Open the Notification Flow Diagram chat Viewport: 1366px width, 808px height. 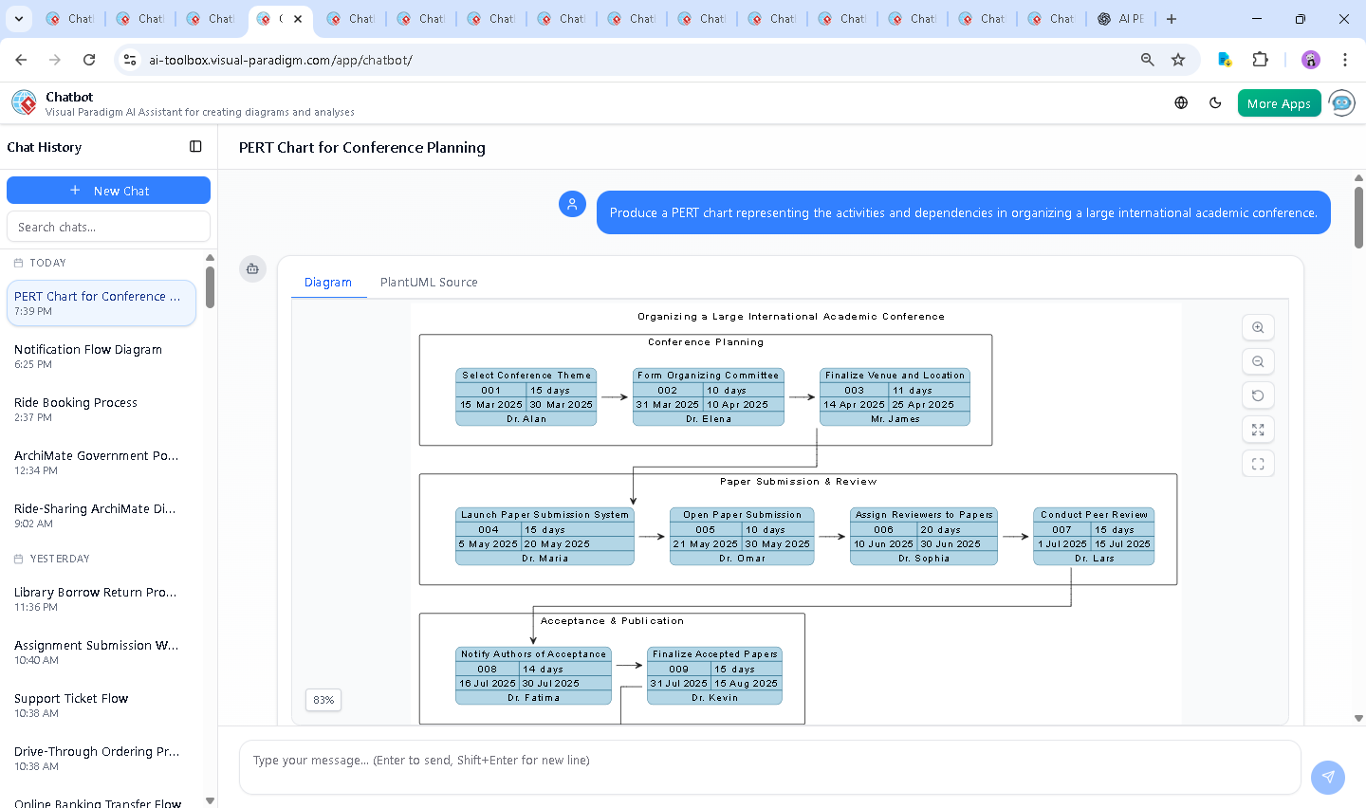coord(102,356)
